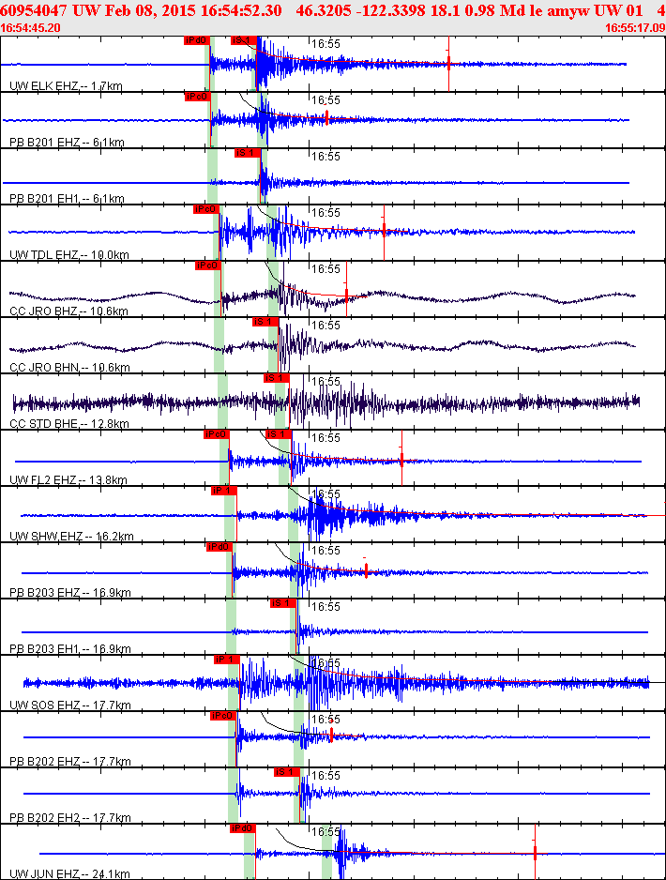Click the iS 1 pick flag on PB B203 EH1 trace
666x880 pixels.
283,602
